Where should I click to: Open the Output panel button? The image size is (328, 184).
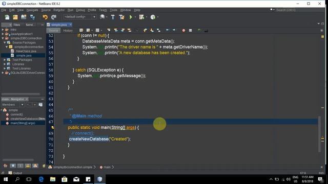(15, 173)
